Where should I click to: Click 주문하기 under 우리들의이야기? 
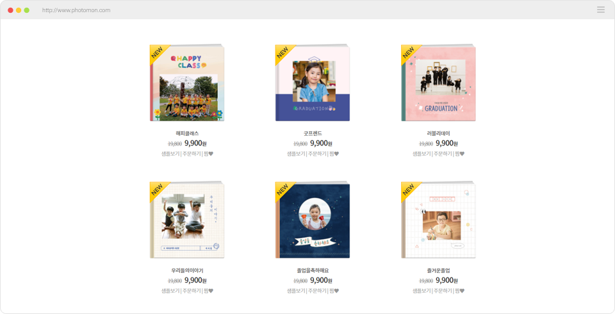(192, 291)
